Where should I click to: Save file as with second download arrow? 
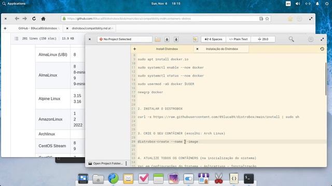(x=176, y=39)
